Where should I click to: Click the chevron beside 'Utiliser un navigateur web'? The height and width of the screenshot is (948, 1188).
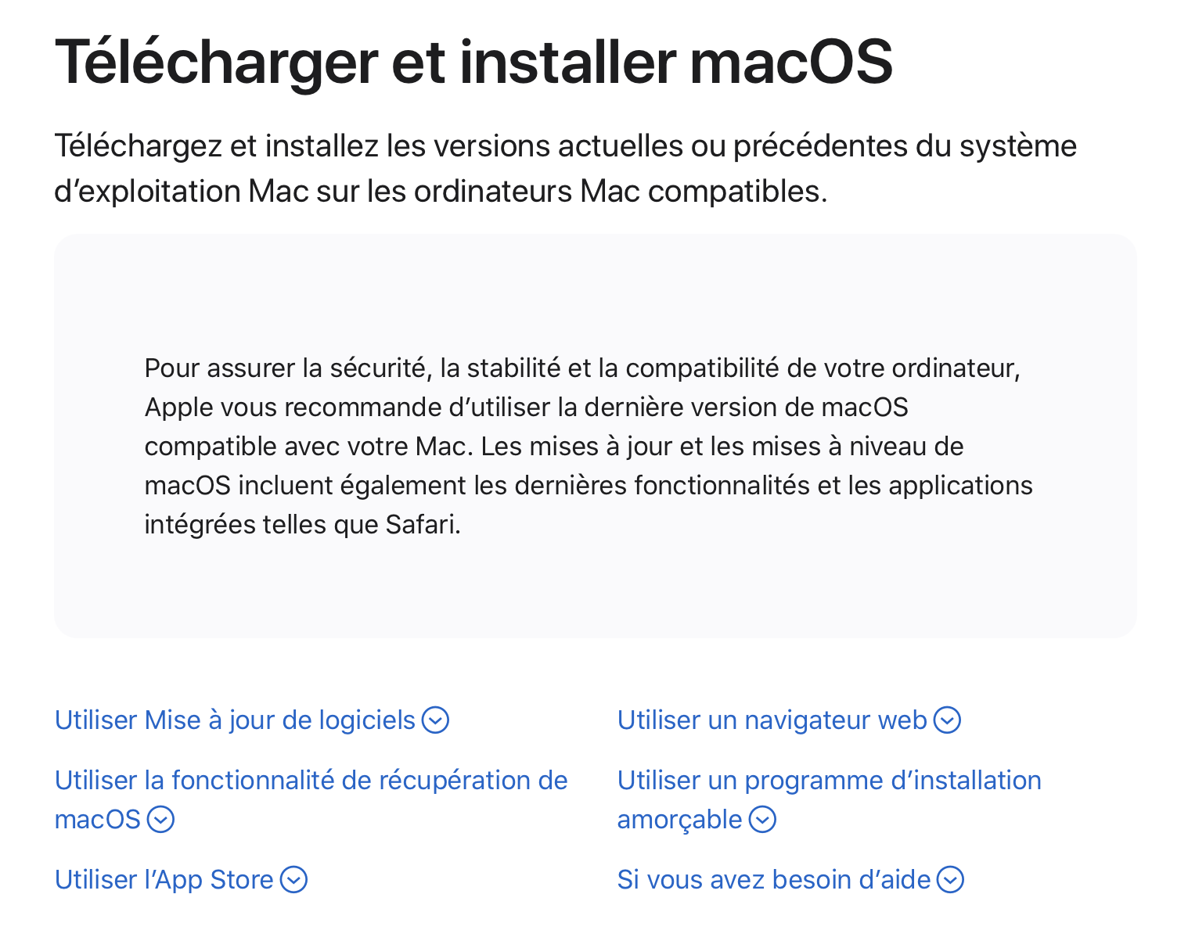coord(947,720)
